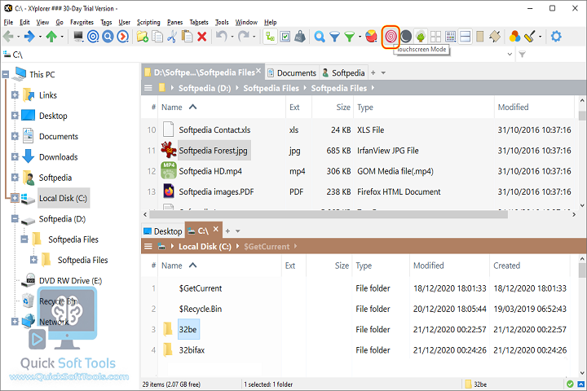Screen dimensions: 587x391
Task: Collapse the This PC node
Action: coord(6,74)
